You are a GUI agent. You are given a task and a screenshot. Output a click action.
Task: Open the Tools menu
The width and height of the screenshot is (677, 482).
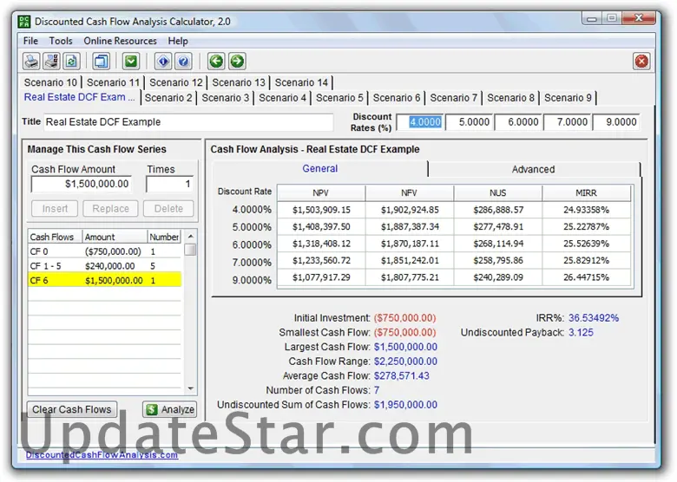point(61,41)
